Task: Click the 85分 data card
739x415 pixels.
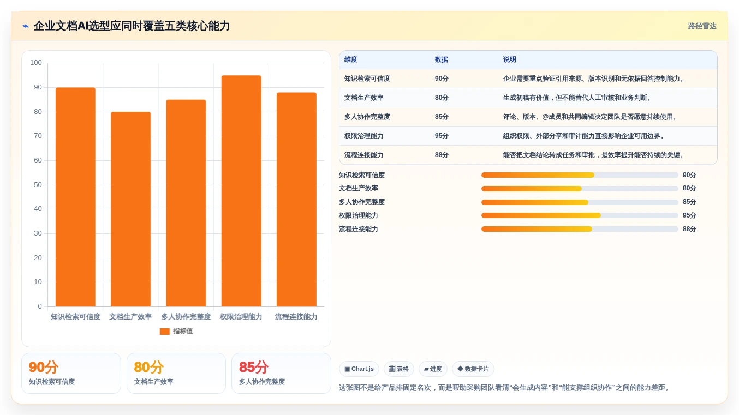Action: point(281,374)
